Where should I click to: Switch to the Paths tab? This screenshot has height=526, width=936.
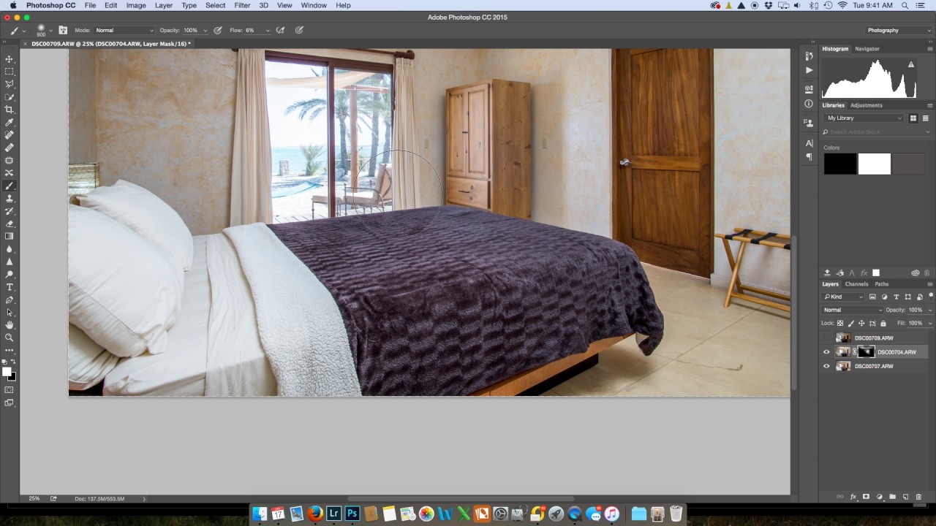click(882, 284)
